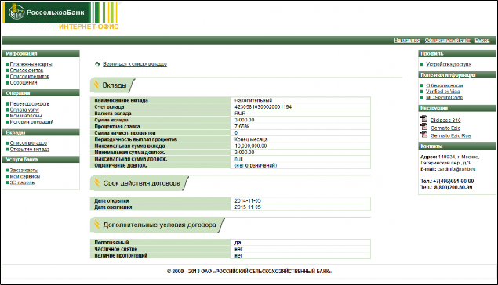The width and height of the screenshot is (498, 285).
Task: Click the 'Дополнительные условия договора' section heading
Action: tap(159, 225)
